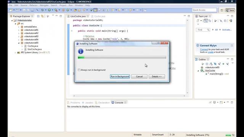Click the Sort icon in Outline toolbar
244x137 pixels.
point(211,64)
